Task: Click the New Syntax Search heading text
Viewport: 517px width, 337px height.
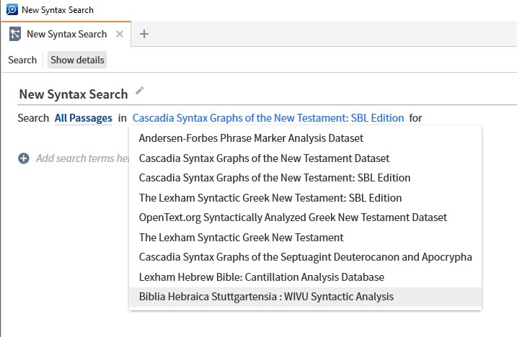Action: pyautogui.click(x=74, y=94)
